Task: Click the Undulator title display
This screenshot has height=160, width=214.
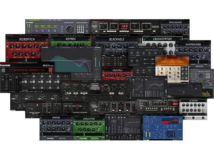Action: (x=89, y=119)
